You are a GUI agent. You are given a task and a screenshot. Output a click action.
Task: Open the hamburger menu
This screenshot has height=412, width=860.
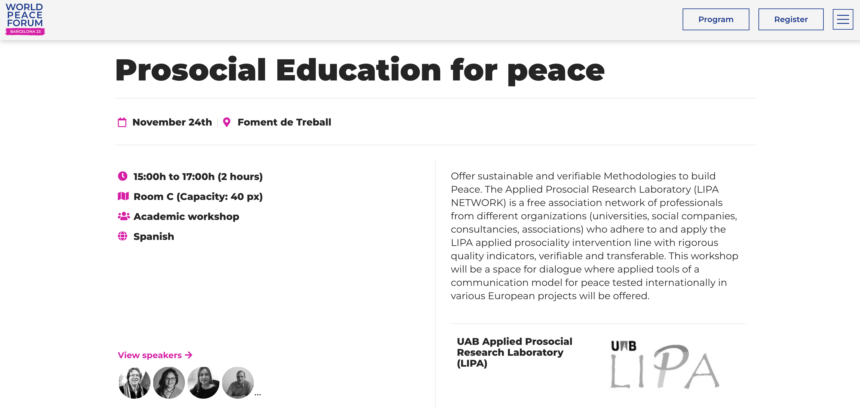842,19
